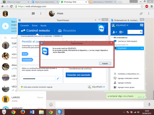Open the EQUIPAZO account dropdown in contacts panel

(x=122, y=25)
